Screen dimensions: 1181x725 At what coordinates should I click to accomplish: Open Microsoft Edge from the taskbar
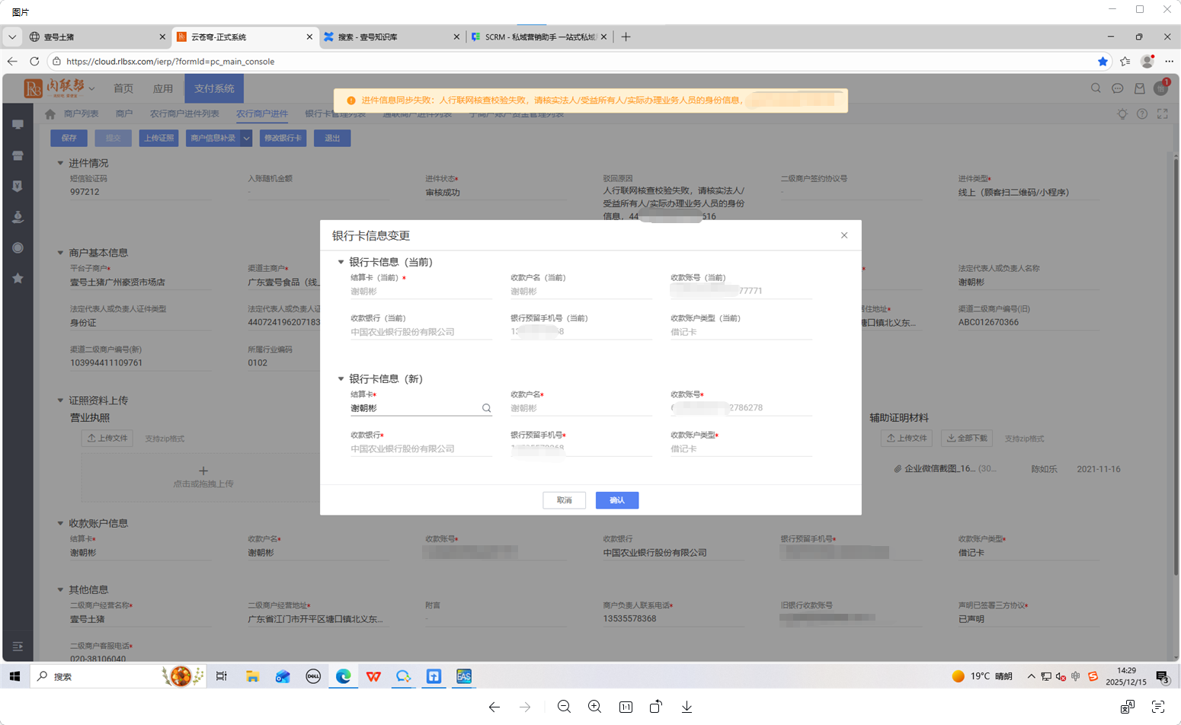click(344, 676)
